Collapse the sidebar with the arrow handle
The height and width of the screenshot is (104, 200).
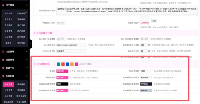coord(31,44)
